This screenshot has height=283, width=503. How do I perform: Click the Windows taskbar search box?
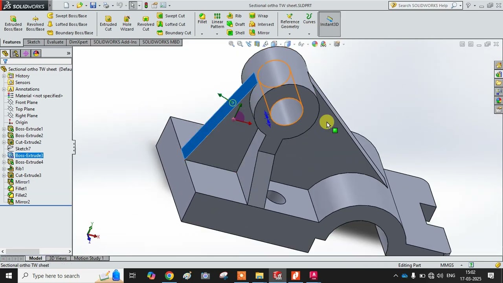(x=71, y=276)
